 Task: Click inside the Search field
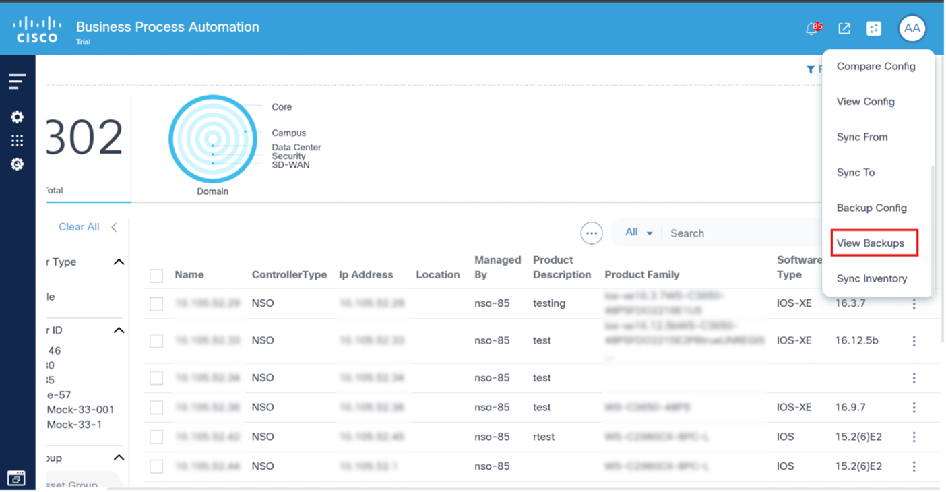741,233
